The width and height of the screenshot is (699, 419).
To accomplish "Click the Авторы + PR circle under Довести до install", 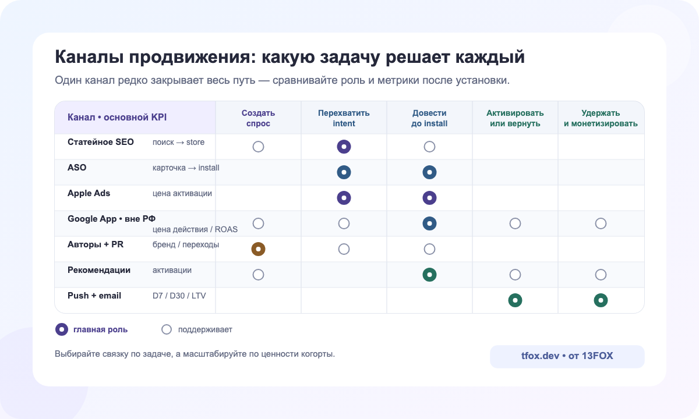I will pos(430,249).
